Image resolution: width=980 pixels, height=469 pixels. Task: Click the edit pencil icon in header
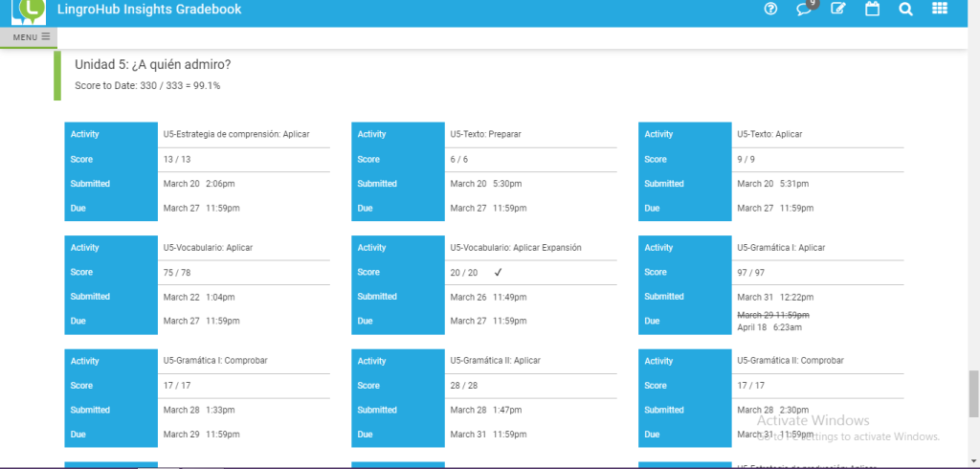(x=838, y=9)
